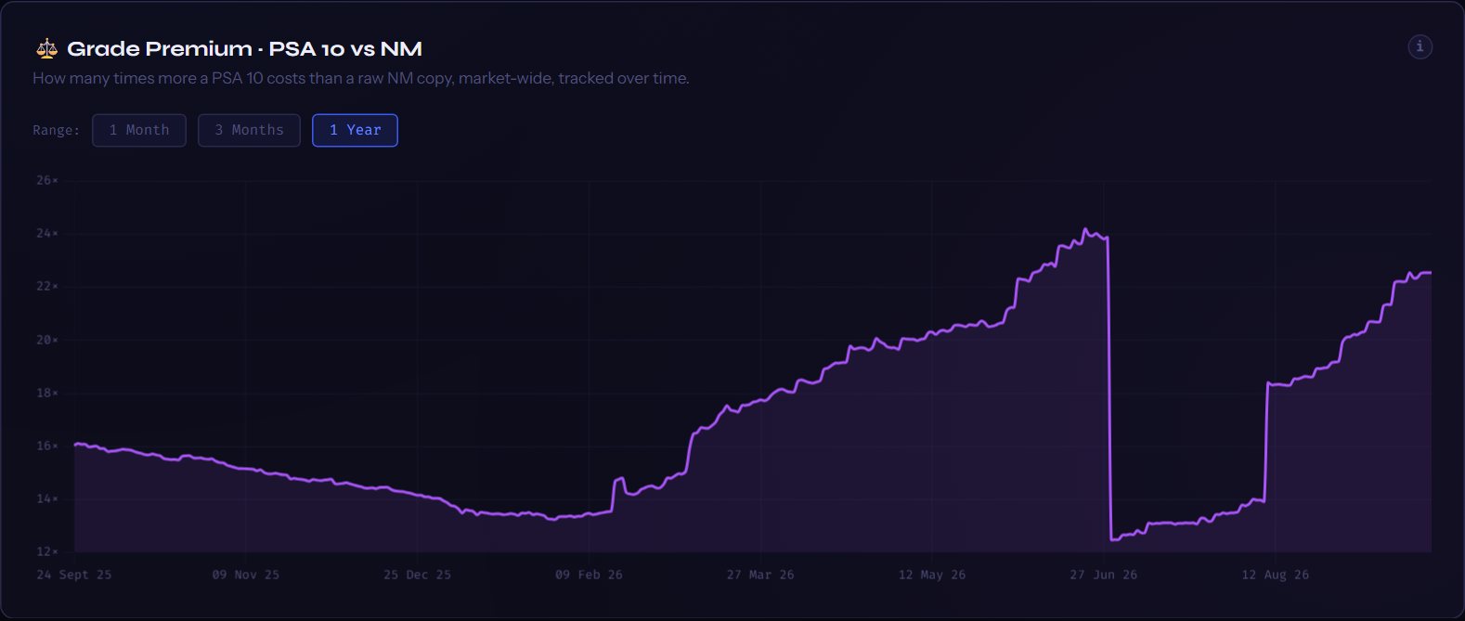Click the '27 Mar 26' date label

point(760,575)
